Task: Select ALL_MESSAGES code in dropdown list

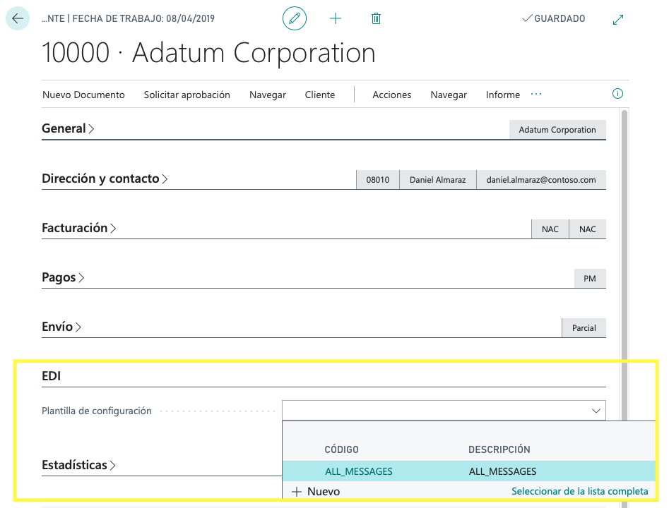Action: tap(359, 471)
